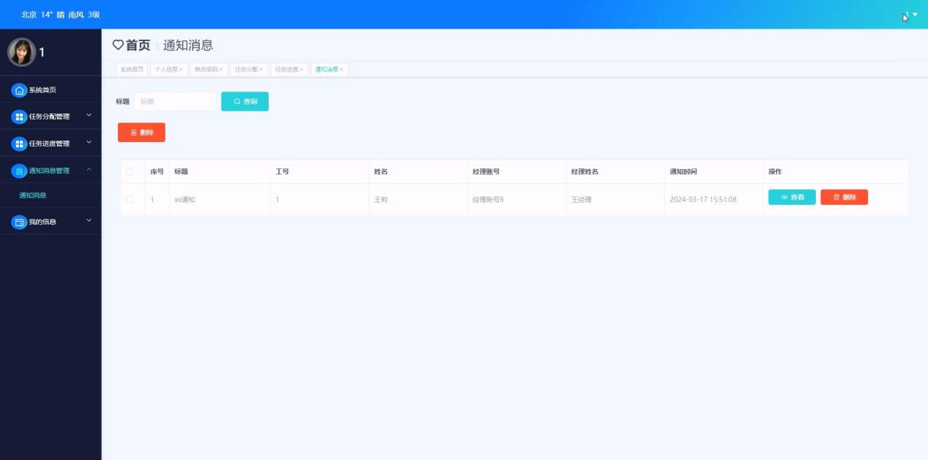Expand the 任务分配管理 menu chevron
The width and height of the screenshot is (928, 460).
pos(89,115)
